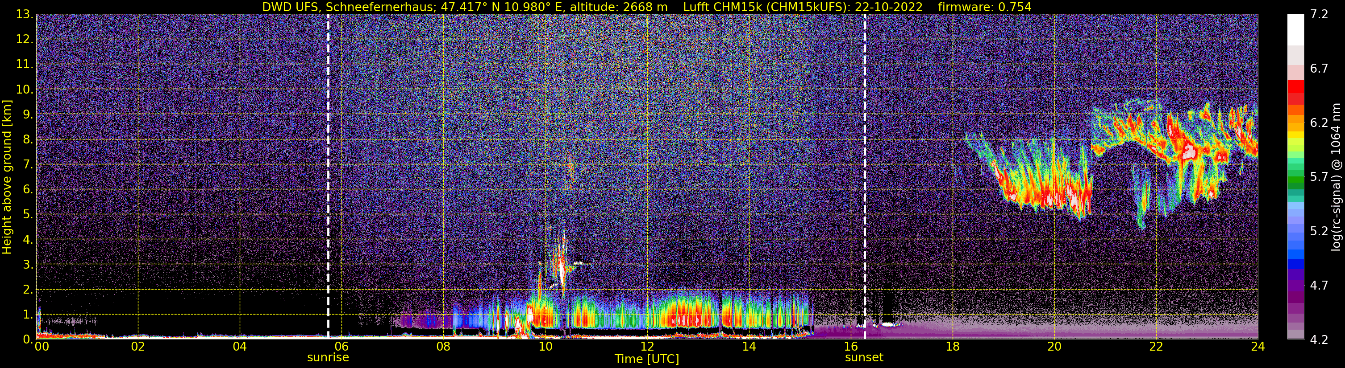The width and height of the screenshot is (1345, 368).
Task: Click the 'altitude: 2668 m' text
Action: click(619, 7)
